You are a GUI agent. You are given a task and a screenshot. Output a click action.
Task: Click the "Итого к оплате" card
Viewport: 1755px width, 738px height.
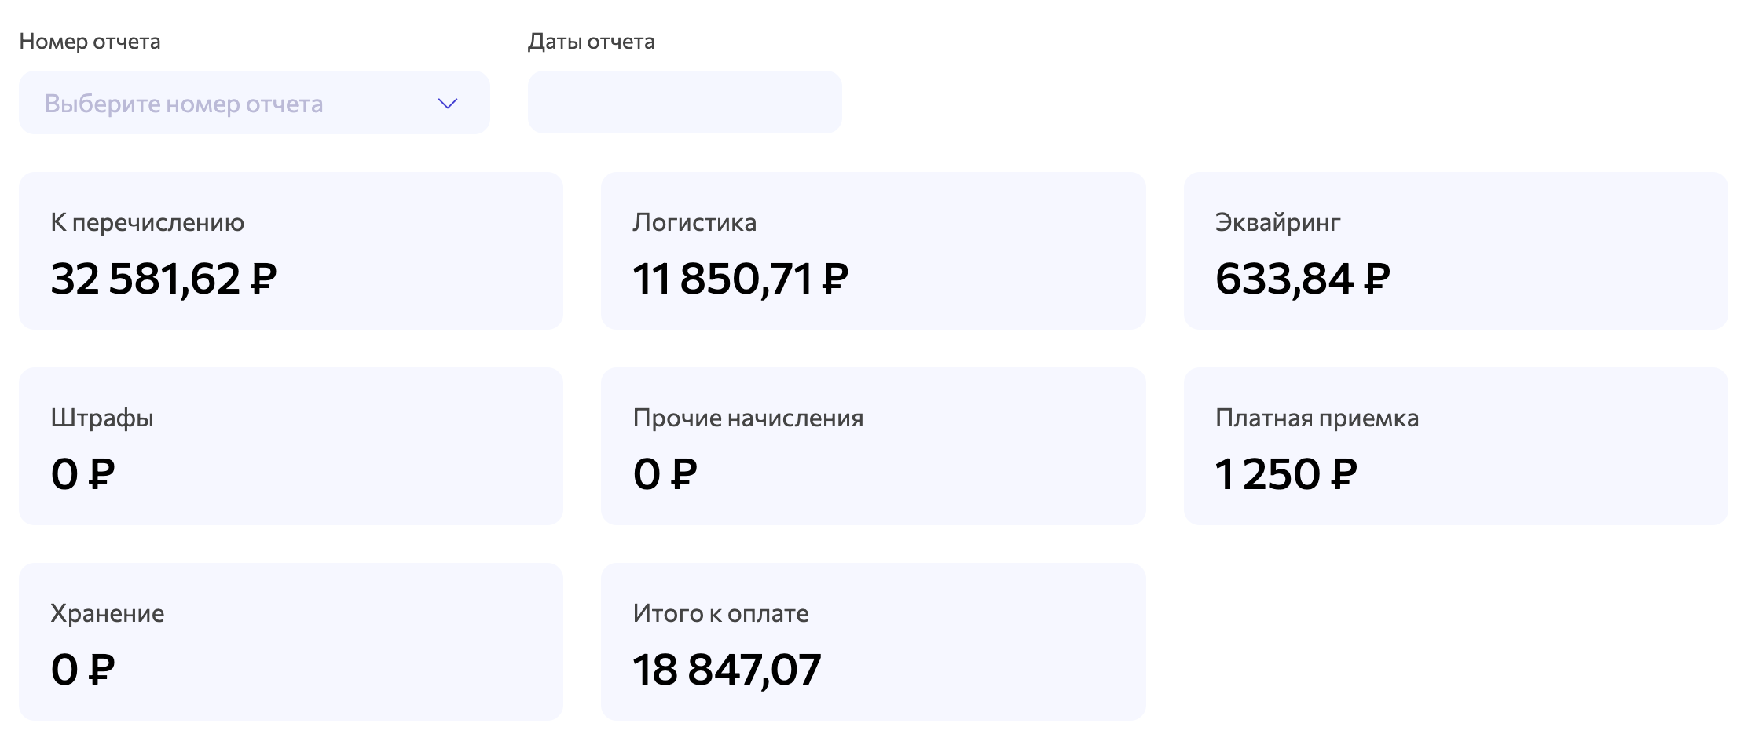874,641
